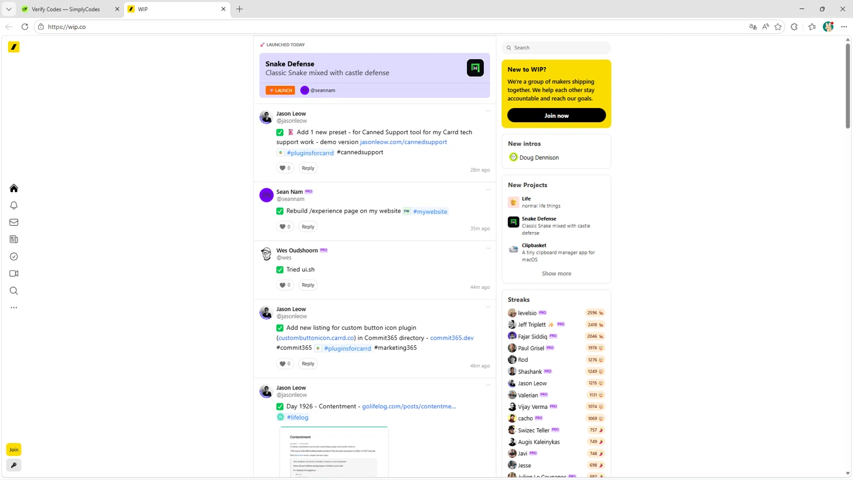Like Jason Leow's canned support post
The image size is (853, 480).
point(285,168)
